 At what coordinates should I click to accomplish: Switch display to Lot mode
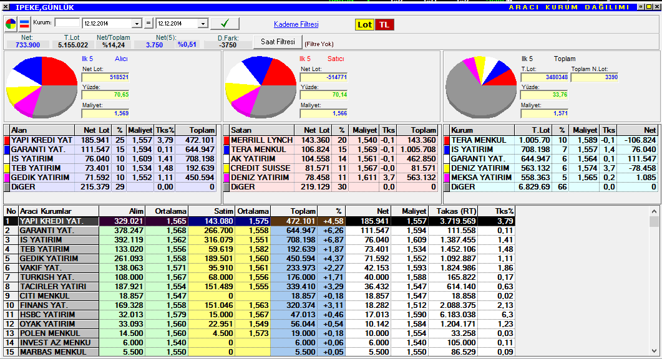click(x=364, y=25)
